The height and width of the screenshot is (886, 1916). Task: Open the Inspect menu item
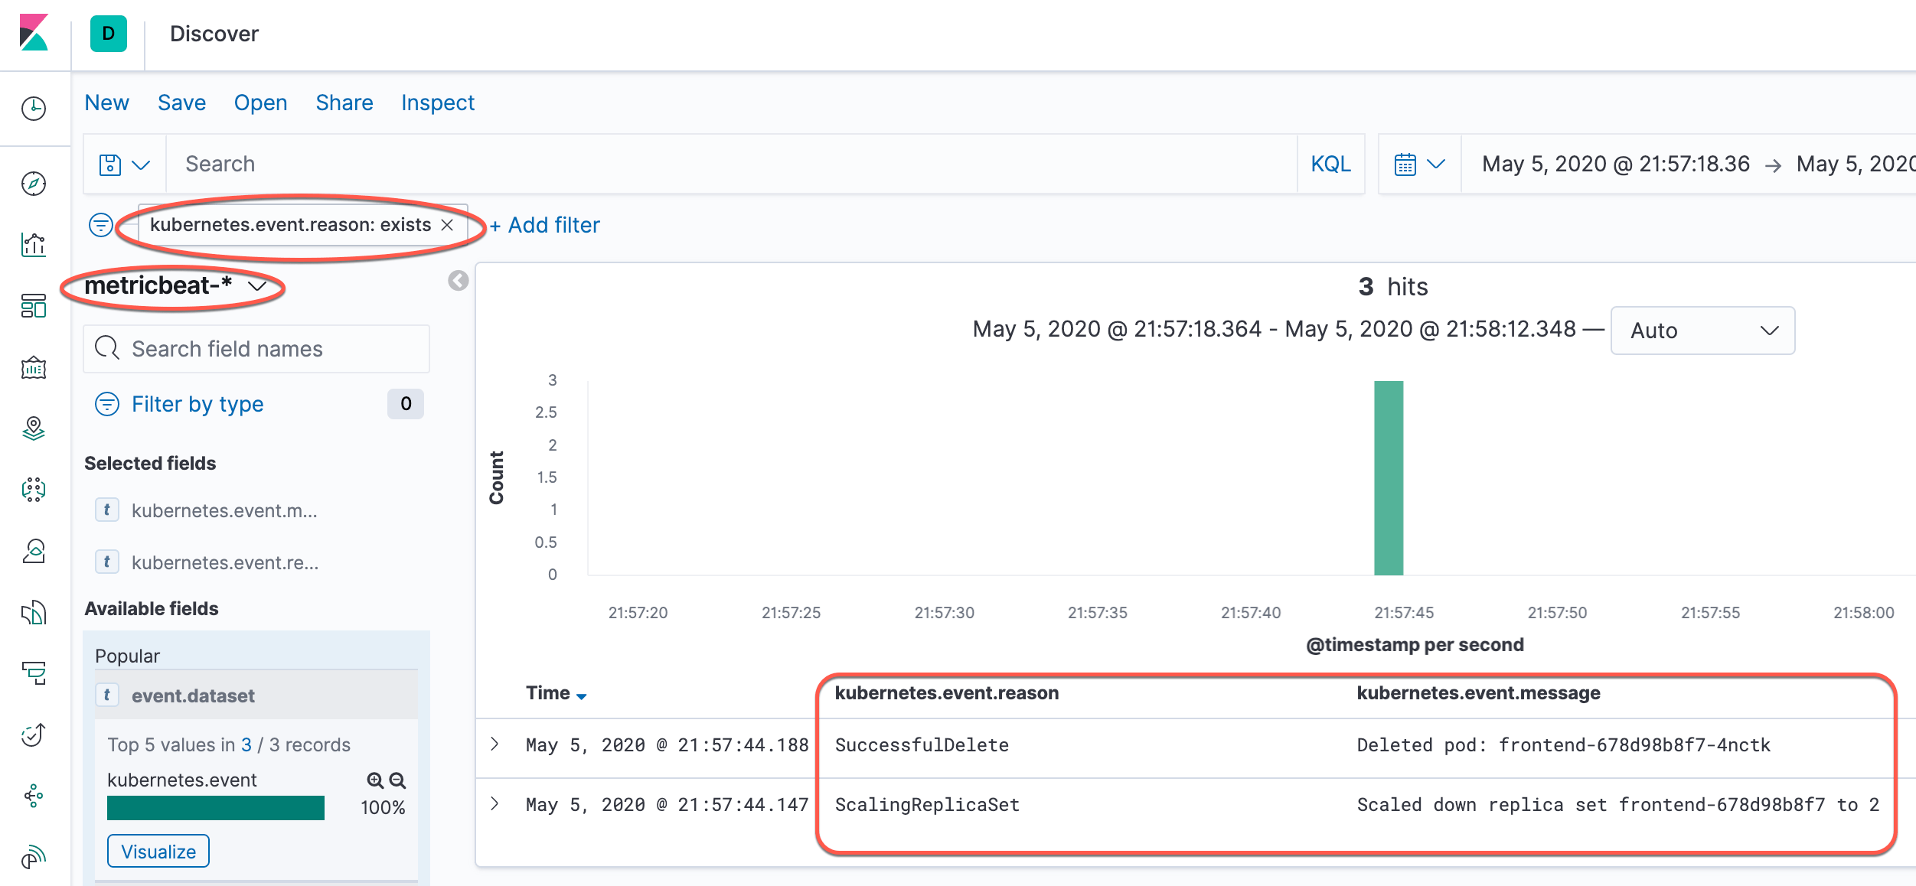tap(437, 103)
